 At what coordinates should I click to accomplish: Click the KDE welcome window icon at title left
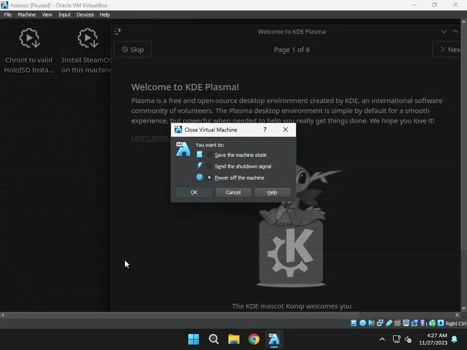click(118, 31)
